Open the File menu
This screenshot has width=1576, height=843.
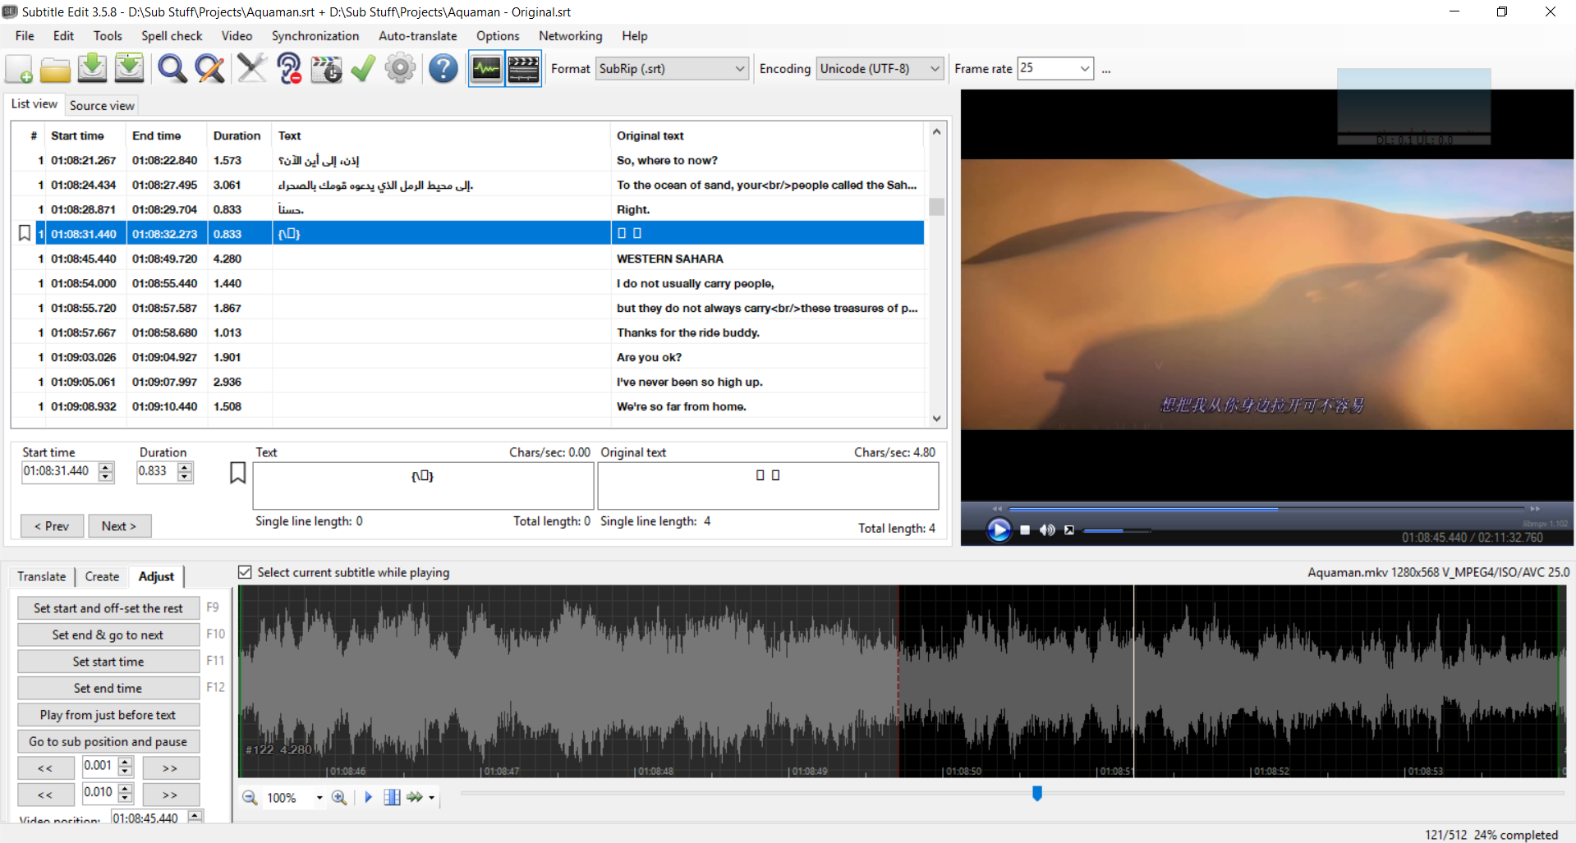point(25,36)
